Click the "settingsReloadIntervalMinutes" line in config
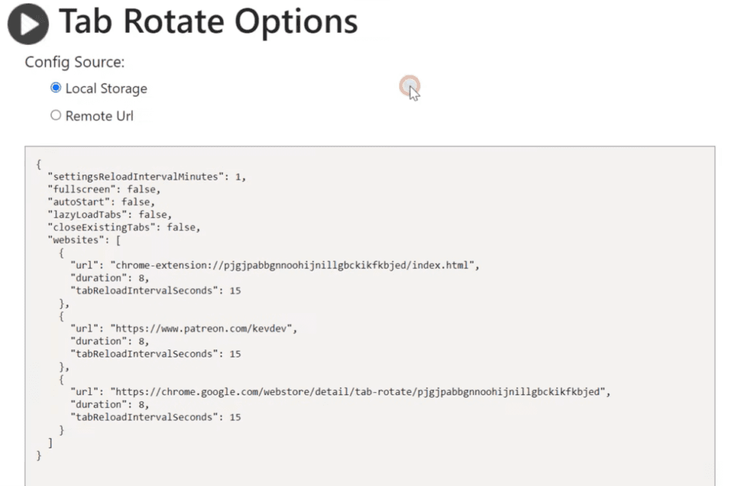 tap(147, 176)
